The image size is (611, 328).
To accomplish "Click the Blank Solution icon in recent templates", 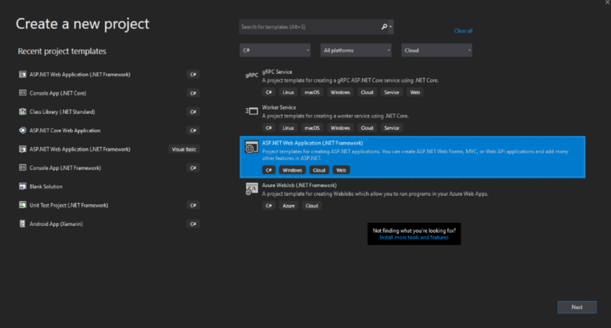I will pos(23,187).
